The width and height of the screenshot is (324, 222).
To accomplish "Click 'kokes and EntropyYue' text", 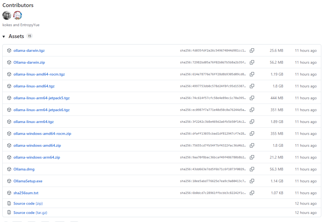I will pos(21,25).
